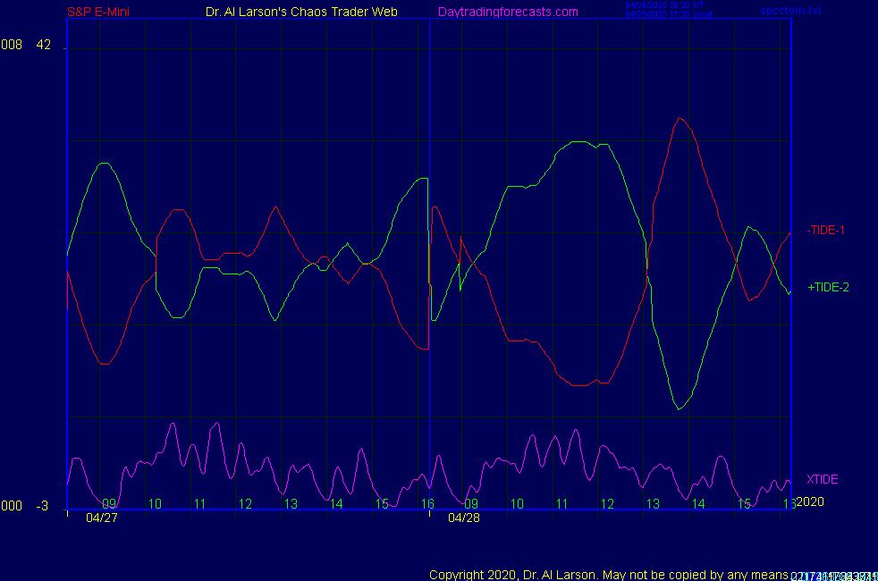The width and height of the screenshot is (878, 581).
Task: Click the yellow 2020 year label
Action: point(809,501)
